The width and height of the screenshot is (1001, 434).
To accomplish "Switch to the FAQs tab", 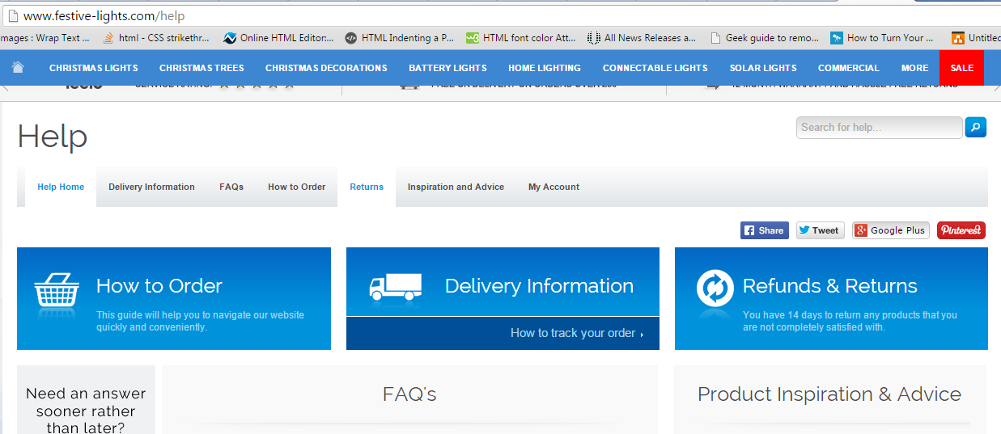I will [231, 187].
